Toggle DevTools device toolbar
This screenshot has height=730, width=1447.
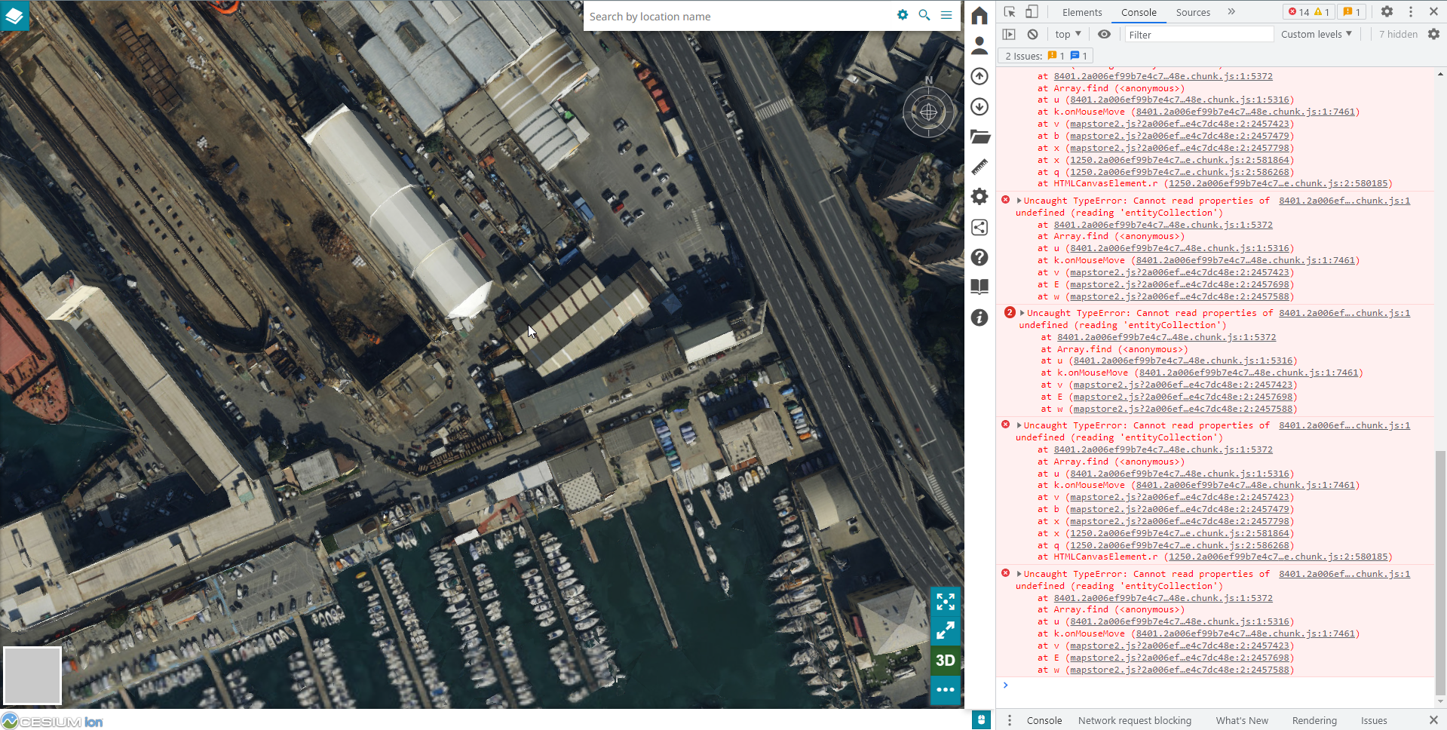tap(1032, 12)
